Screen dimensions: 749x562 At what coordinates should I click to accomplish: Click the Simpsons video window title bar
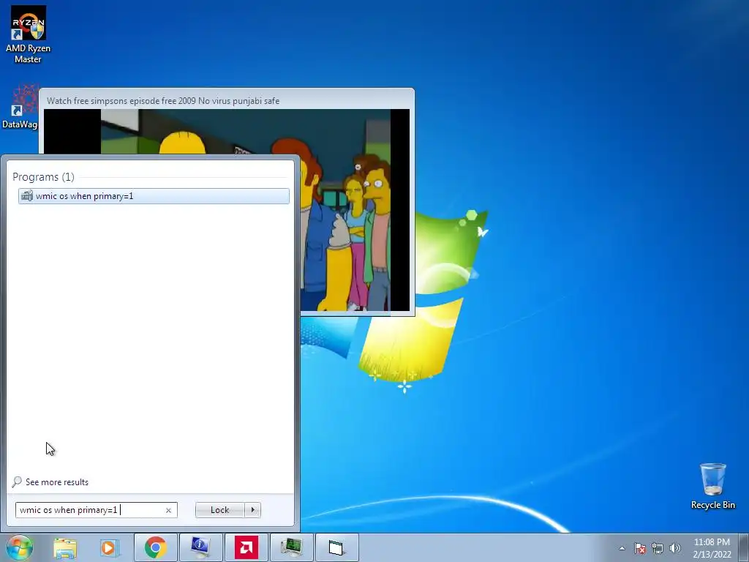[x=227, y=100]
